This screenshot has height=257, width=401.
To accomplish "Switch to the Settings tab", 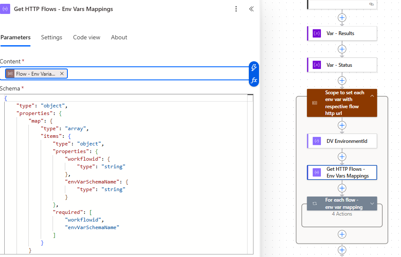I will [51, 38].
